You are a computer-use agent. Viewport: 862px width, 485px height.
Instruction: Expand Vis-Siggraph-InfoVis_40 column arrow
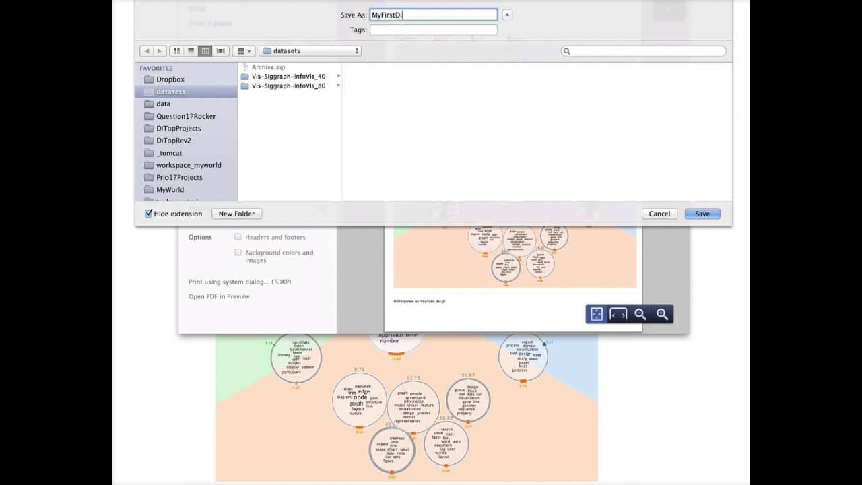pos(338,76)
